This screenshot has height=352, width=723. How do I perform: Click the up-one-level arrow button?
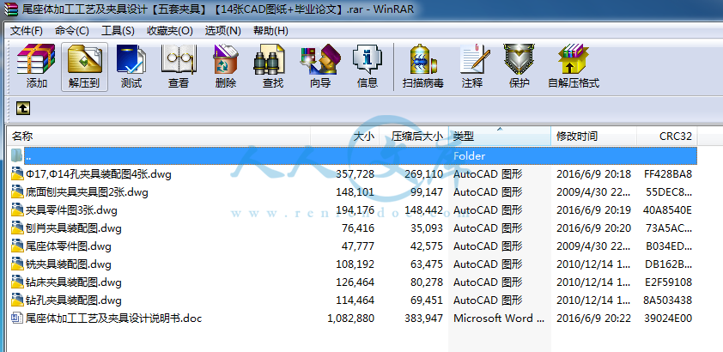23,108
